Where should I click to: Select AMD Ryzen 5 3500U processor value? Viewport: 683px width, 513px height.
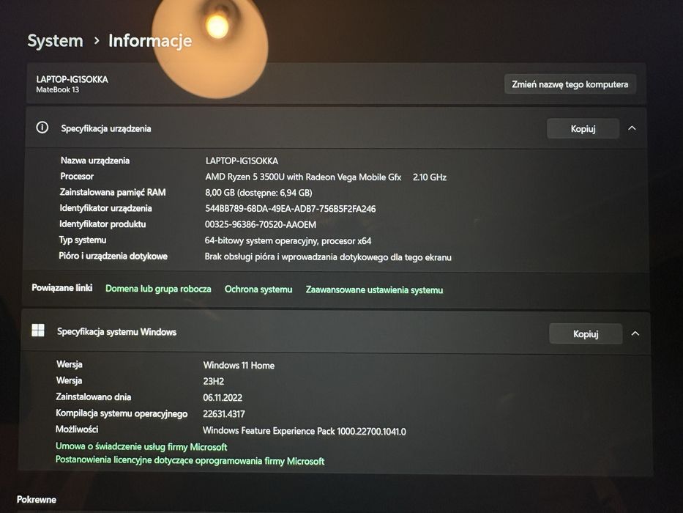(303, 177)
